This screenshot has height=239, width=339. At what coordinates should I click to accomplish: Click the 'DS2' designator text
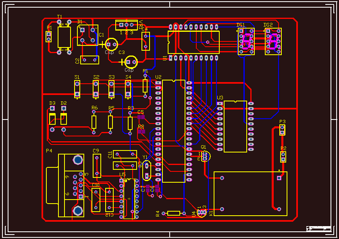point(268,25)
